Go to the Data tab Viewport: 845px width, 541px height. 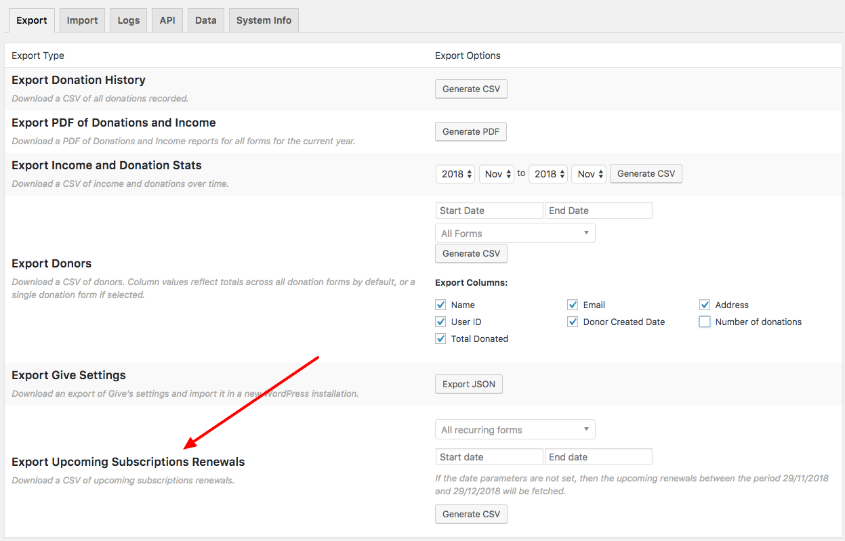pyautogui.click(x=205, y=20)
